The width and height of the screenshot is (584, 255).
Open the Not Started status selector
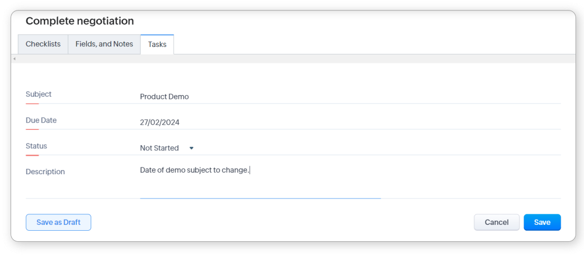coord(160,148)
